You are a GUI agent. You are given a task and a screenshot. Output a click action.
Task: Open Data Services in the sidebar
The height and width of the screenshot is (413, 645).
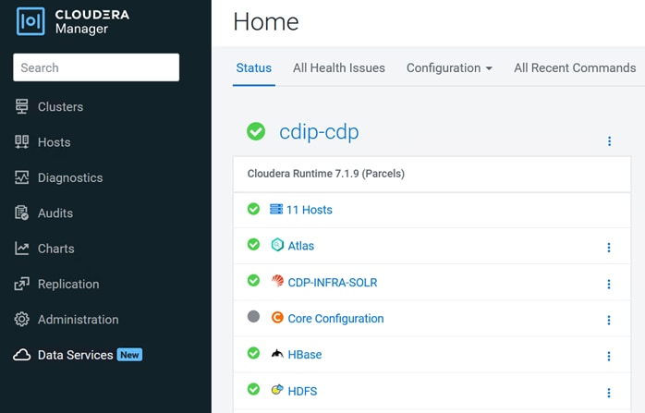[75, 355]
